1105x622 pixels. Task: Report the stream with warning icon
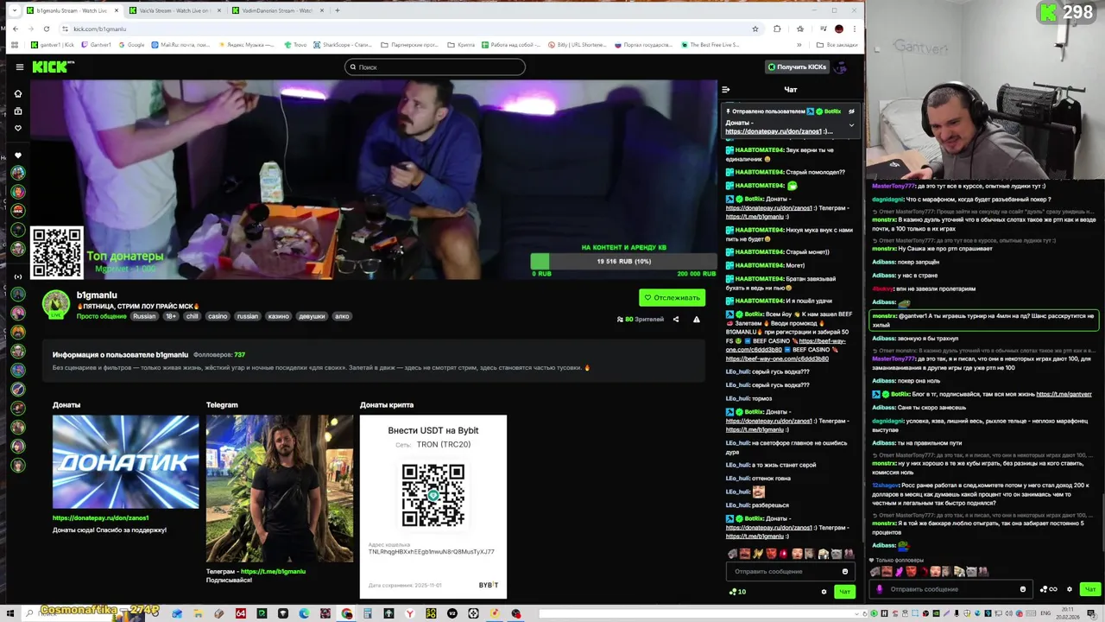click(697, 319)
